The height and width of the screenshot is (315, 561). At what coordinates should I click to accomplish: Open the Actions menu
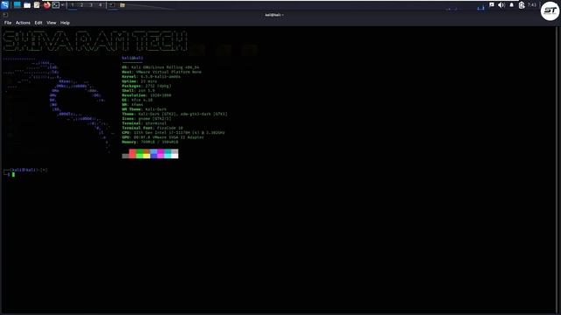click(23, 23)
